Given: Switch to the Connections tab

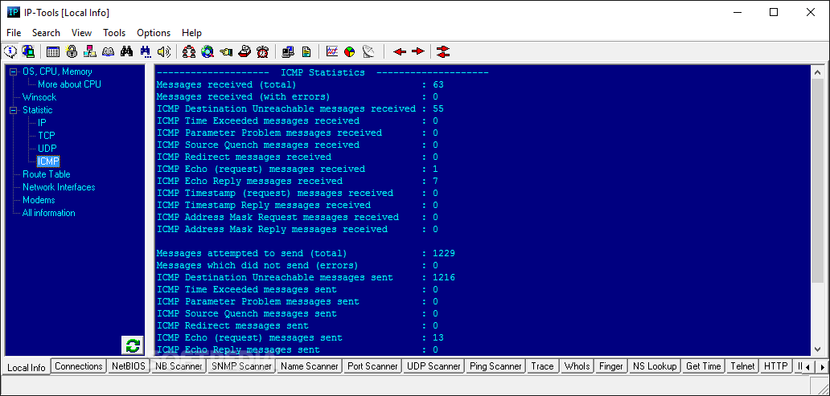Looking at the screenshot, I should tap(78, 365).
